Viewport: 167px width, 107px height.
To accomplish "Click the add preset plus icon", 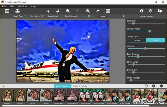I will coord(154,86).
